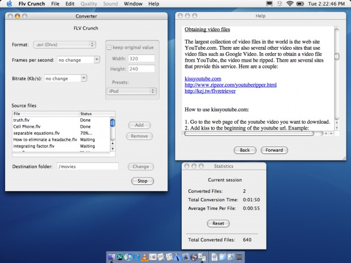
Task: Click the File column header
Action: [x=45, y=114]
